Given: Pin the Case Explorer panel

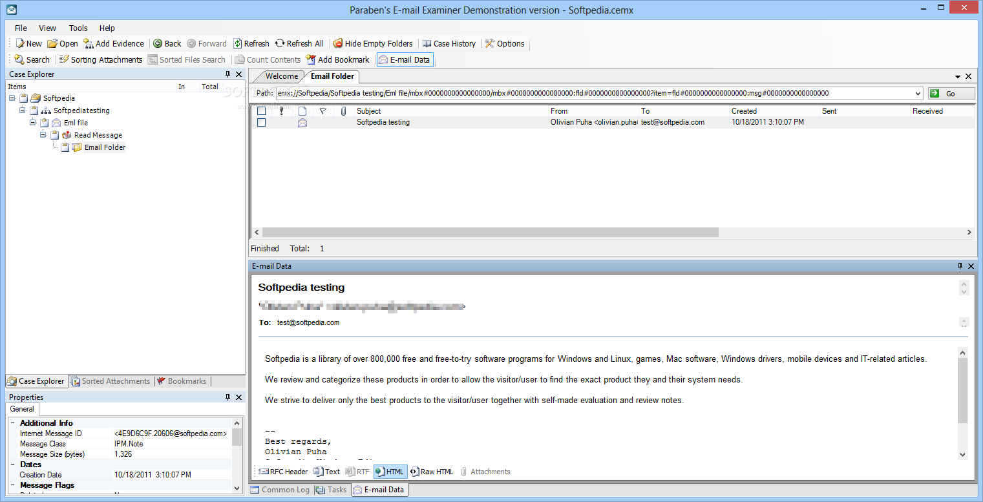Looking at the screenshot, I should 227,74.
